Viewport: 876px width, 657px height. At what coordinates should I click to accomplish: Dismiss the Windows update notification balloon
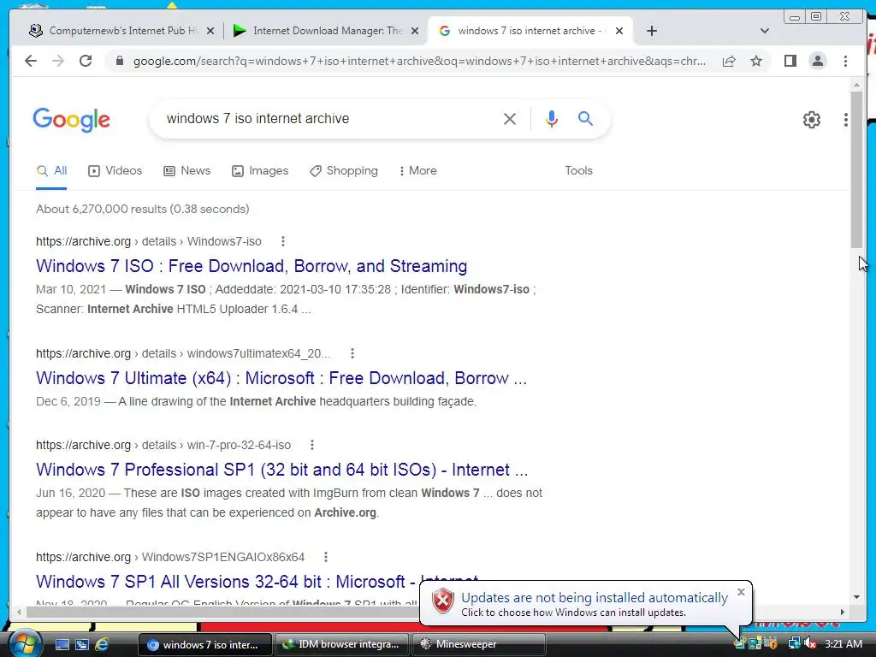741,592
